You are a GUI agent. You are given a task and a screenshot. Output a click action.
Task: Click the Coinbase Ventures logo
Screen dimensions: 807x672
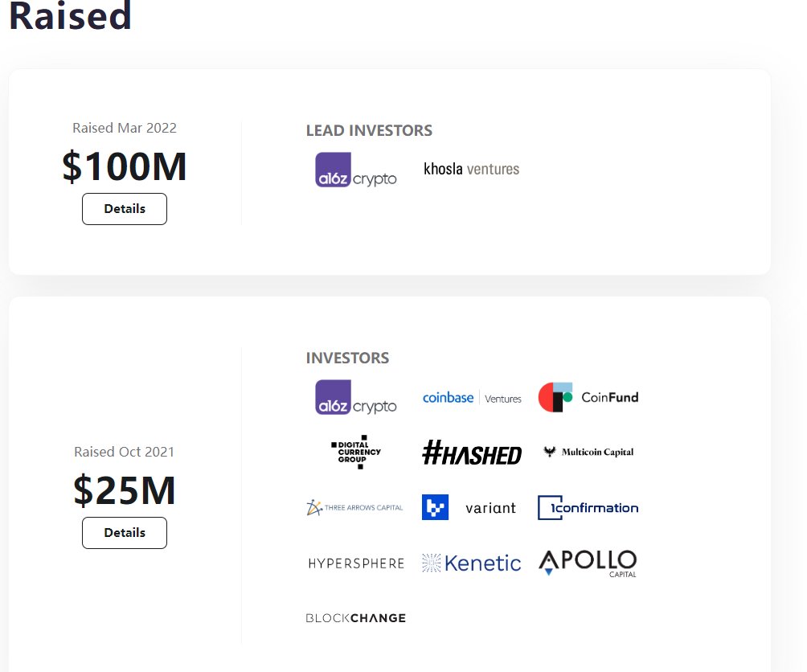(472, 398)
